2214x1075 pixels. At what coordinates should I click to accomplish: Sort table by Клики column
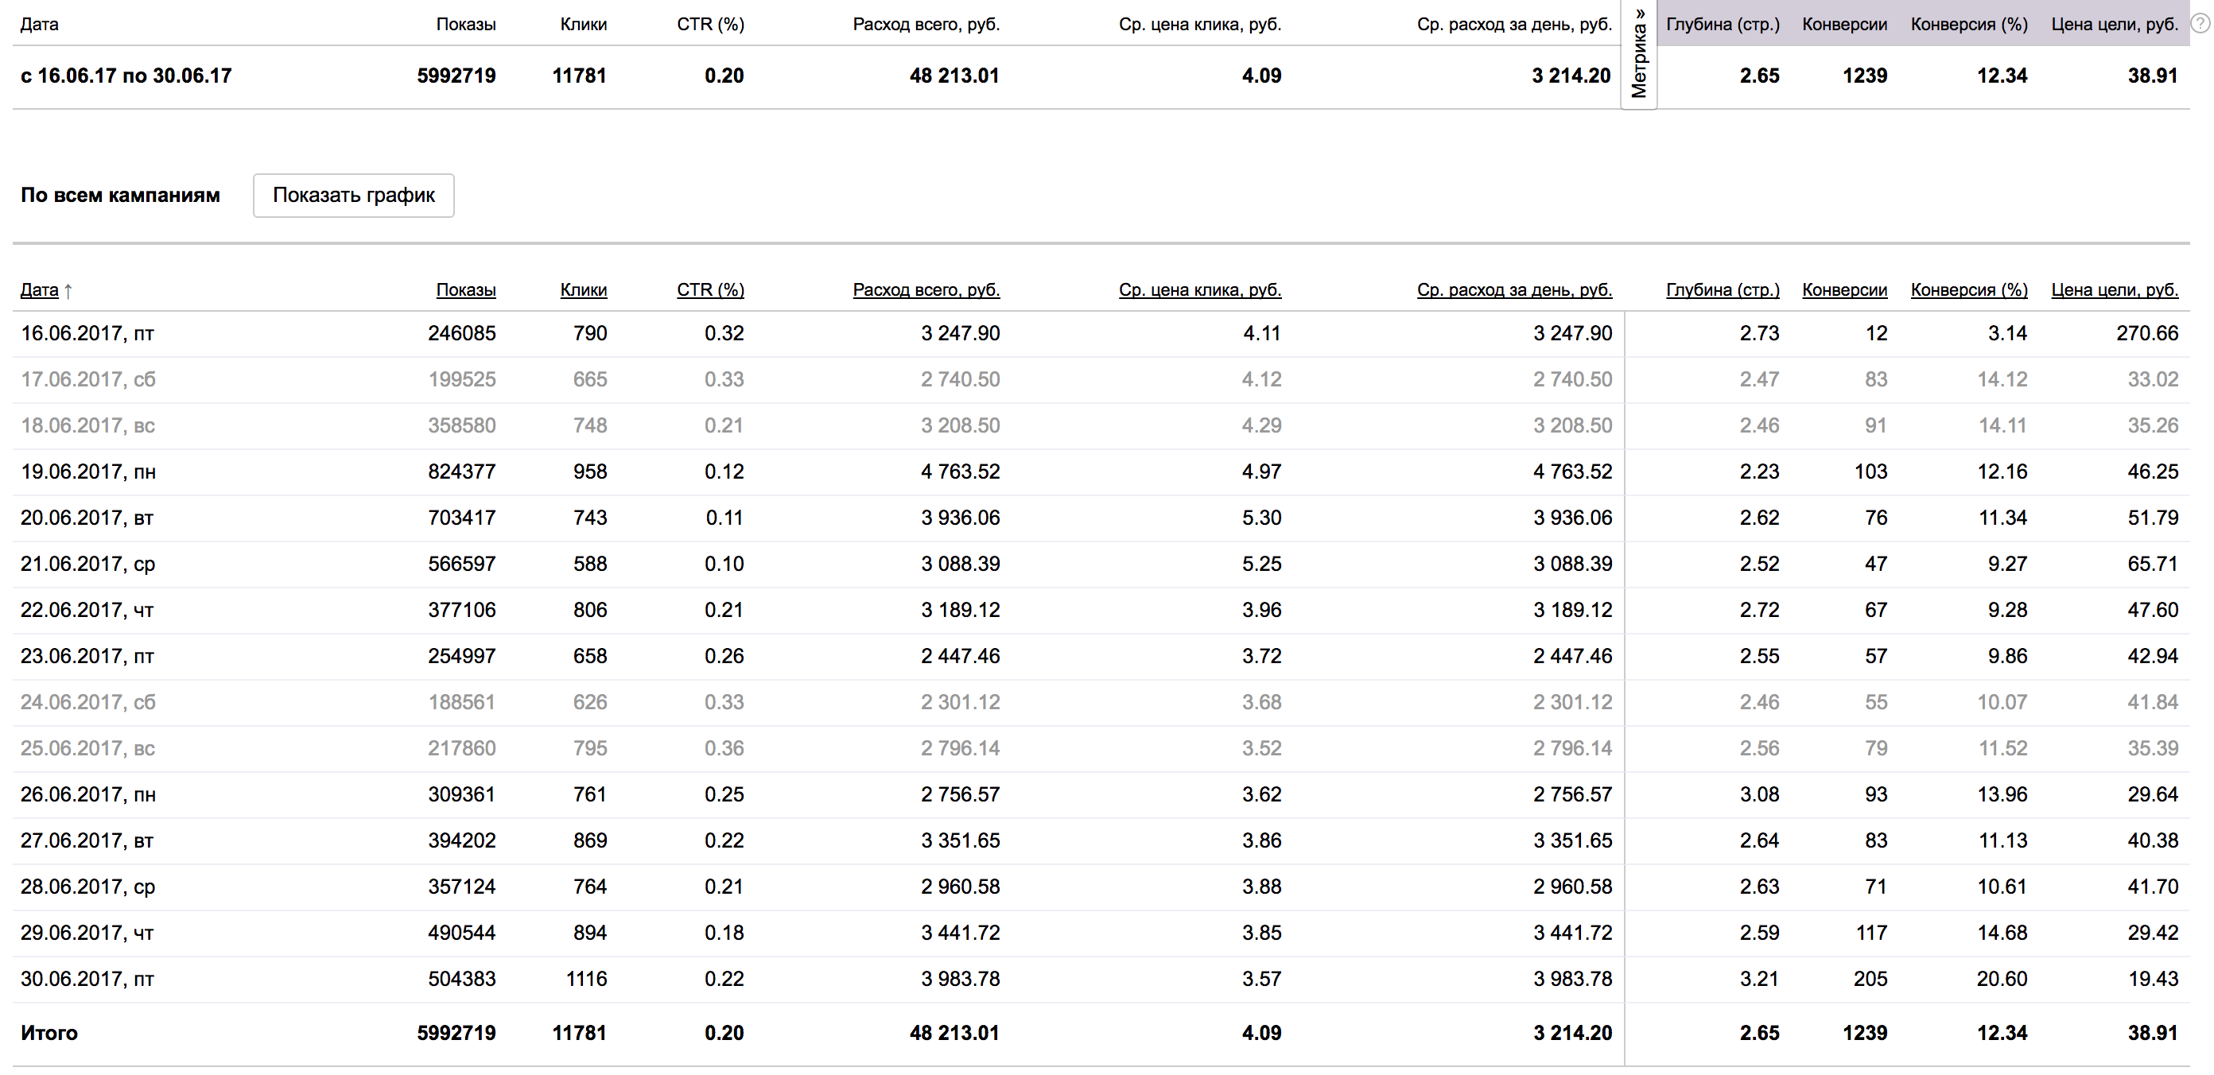pyautogui.click(x=583, y=289)
